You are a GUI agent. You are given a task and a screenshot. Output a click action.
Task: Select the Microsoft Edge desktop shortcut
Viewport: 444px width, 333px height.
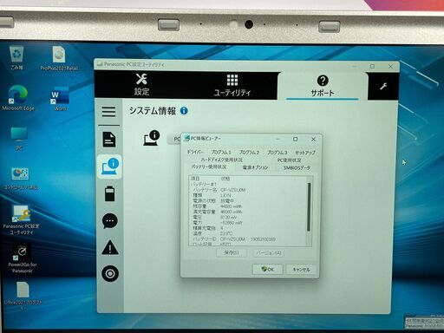pyautogui.click(x=18, y=98)
